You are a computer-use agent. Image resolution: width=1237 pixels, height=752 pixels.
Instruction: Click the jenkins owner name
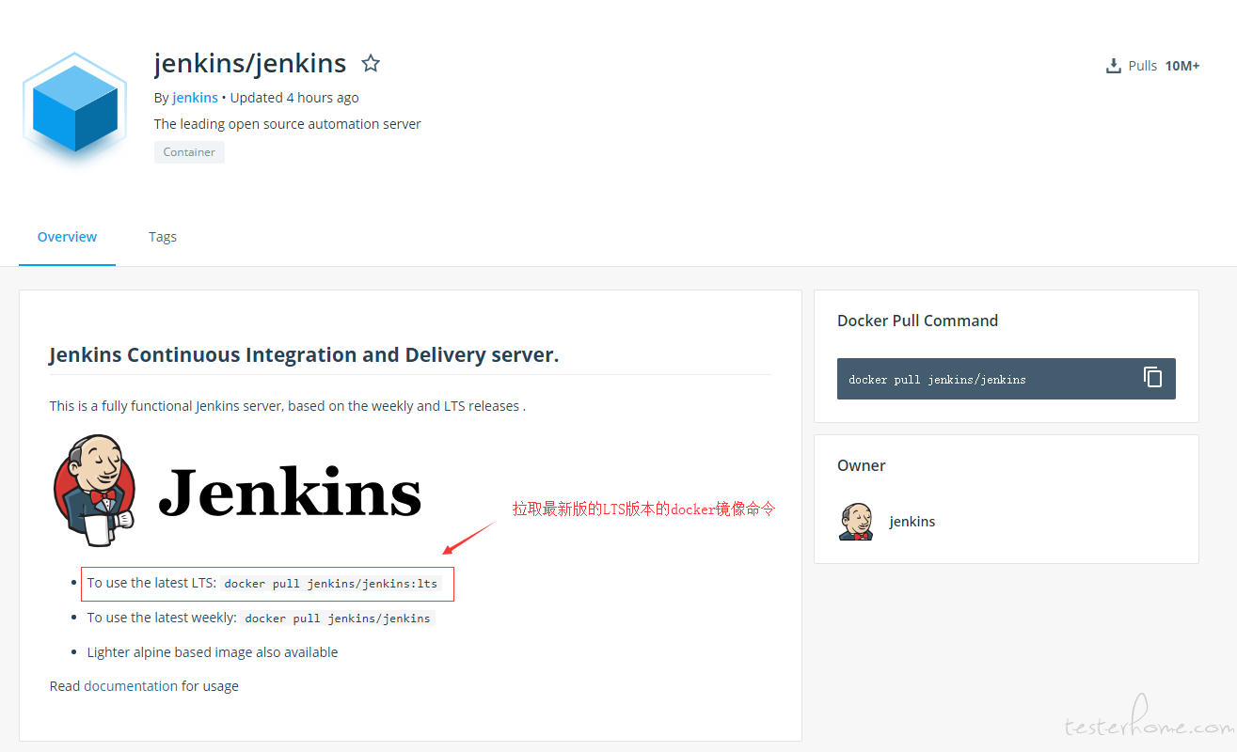pyautogui.click(x=912, y=522)
